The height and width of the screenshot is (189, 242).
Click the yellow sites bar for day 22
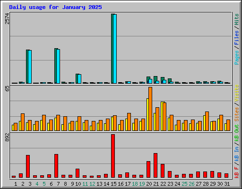(162, 116)
